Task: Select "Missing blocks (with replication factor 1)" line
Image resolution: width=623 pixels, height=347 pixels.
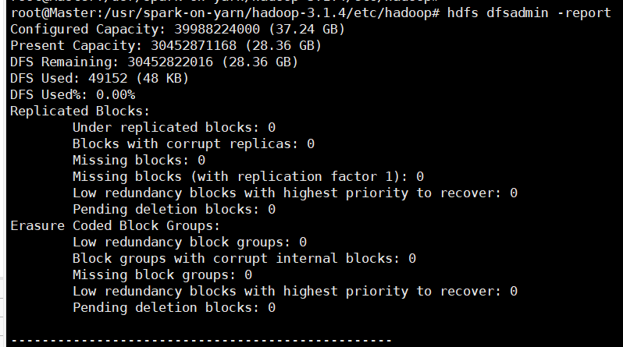Action: coord(247,176)
